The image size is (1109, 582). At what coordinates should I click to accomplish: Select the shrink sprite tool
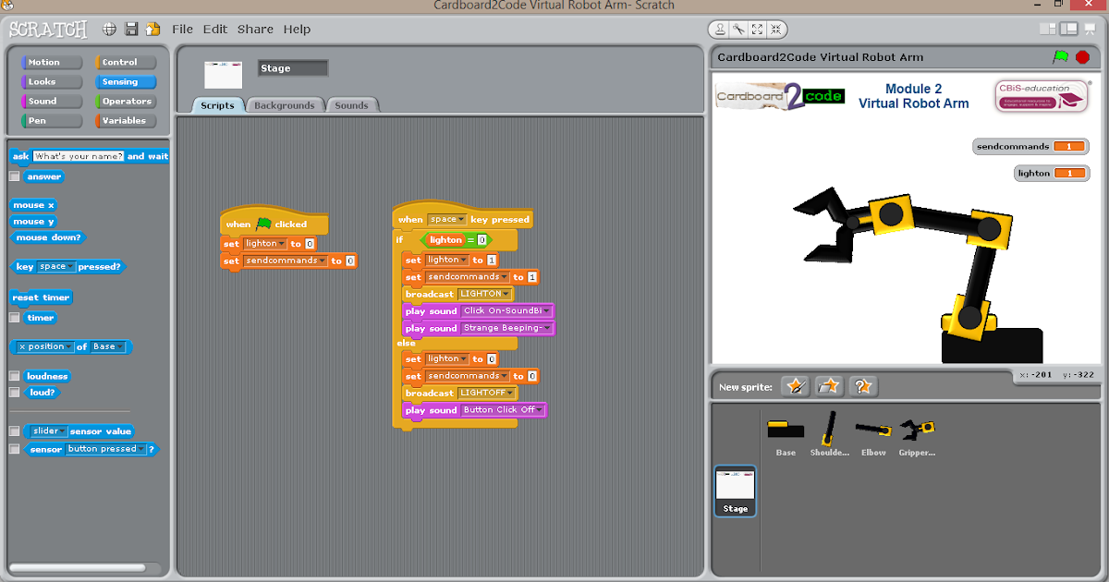(x=776, y=29)
